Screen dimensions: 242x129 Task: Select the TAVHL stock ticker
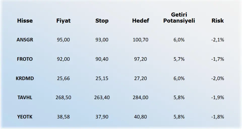tap(25, 98)
